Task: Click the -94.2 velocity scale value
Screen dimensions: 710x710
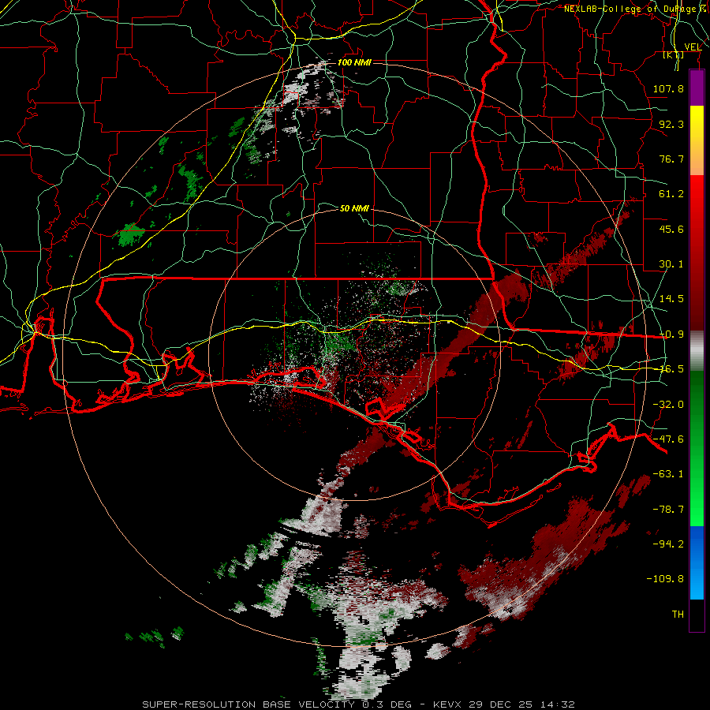Action: coord(668,544)
